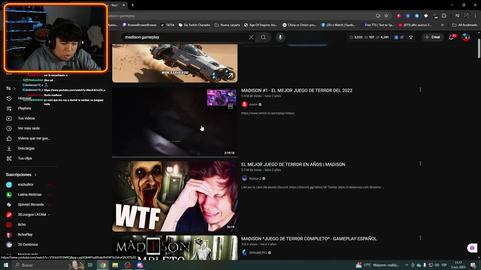This screenshot has width=481, height=270.
Task: Expand hidden bookmarks with double chevron
Action: point(442,25)
